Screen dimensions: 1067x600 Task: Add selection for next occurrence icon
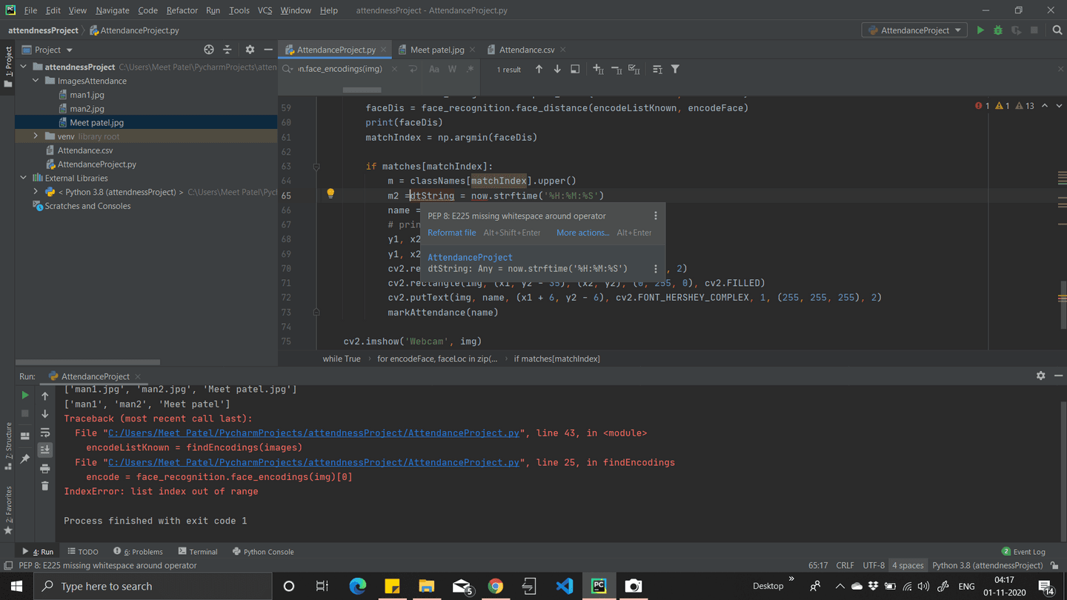[x=598, y=69]
